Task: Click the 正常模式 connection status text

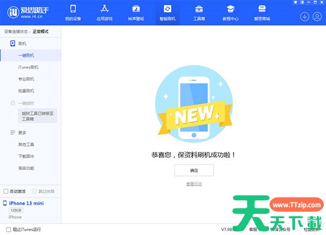Action: pyautogui.click(x=41, y=31)
